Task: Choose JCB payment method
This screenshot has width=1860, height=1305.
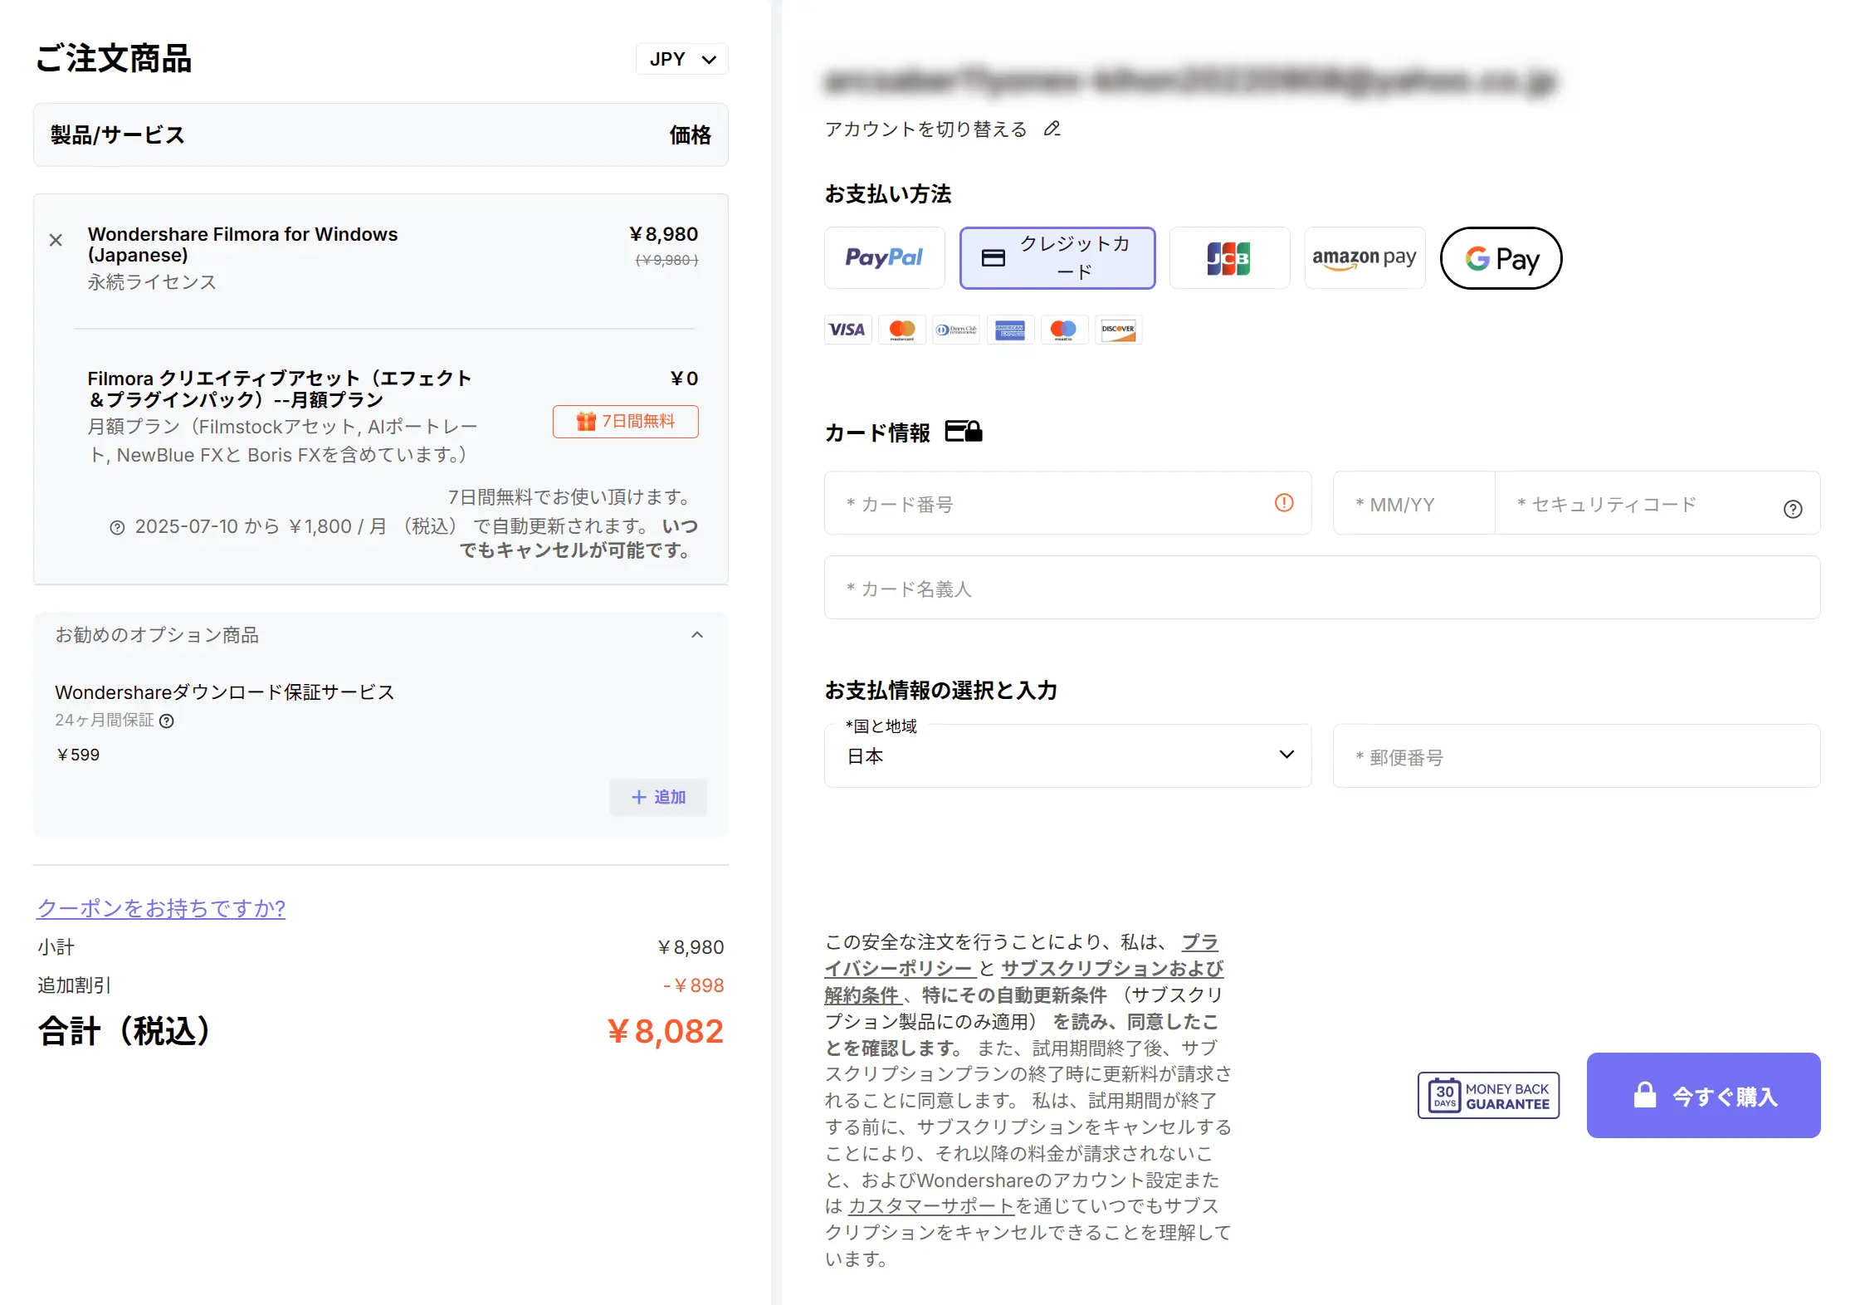Action: click(1229, 258)
